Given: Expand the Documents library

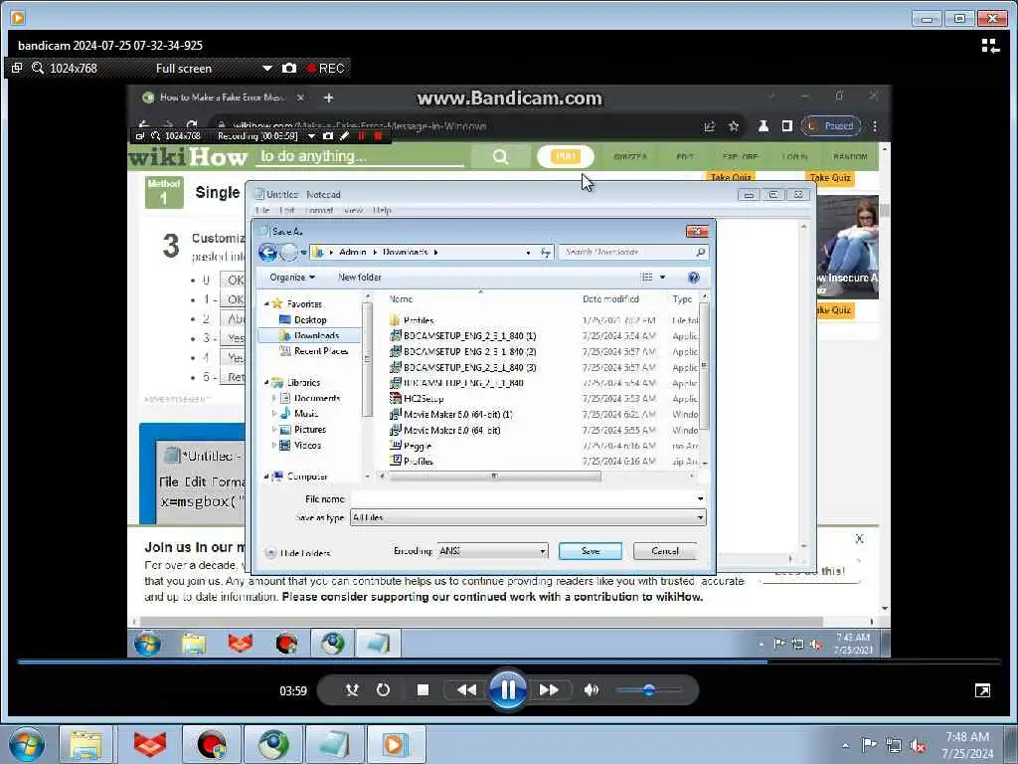Looking at the screenshot, I should pos(274,398).
